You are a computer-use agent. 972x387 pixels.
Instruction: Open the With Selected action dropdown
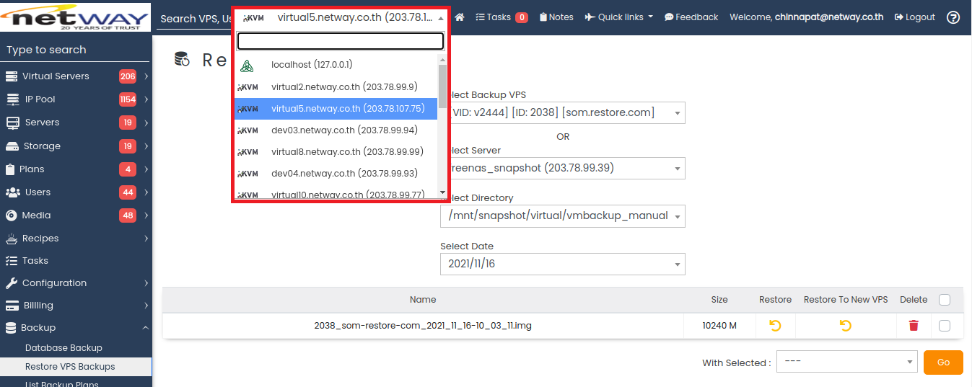(846, 362)
